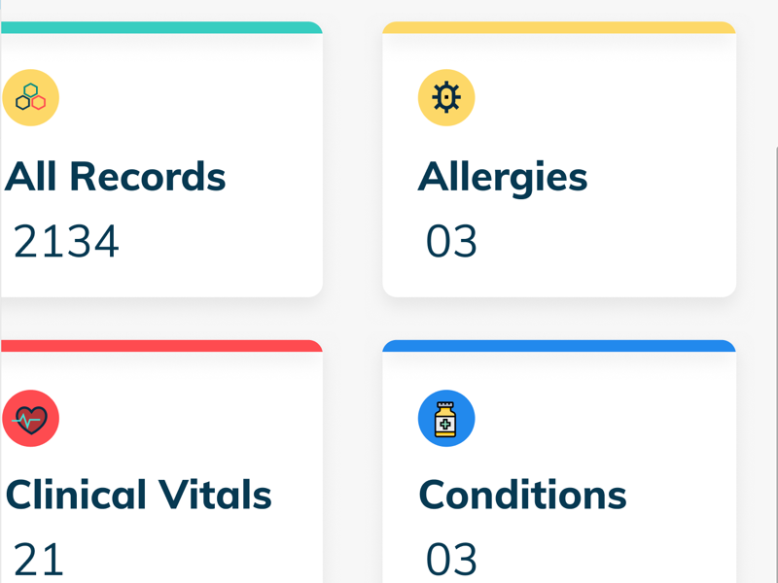778x583 pixels.
Task: Open the Conditions section
Action: (x=522, y=495)
